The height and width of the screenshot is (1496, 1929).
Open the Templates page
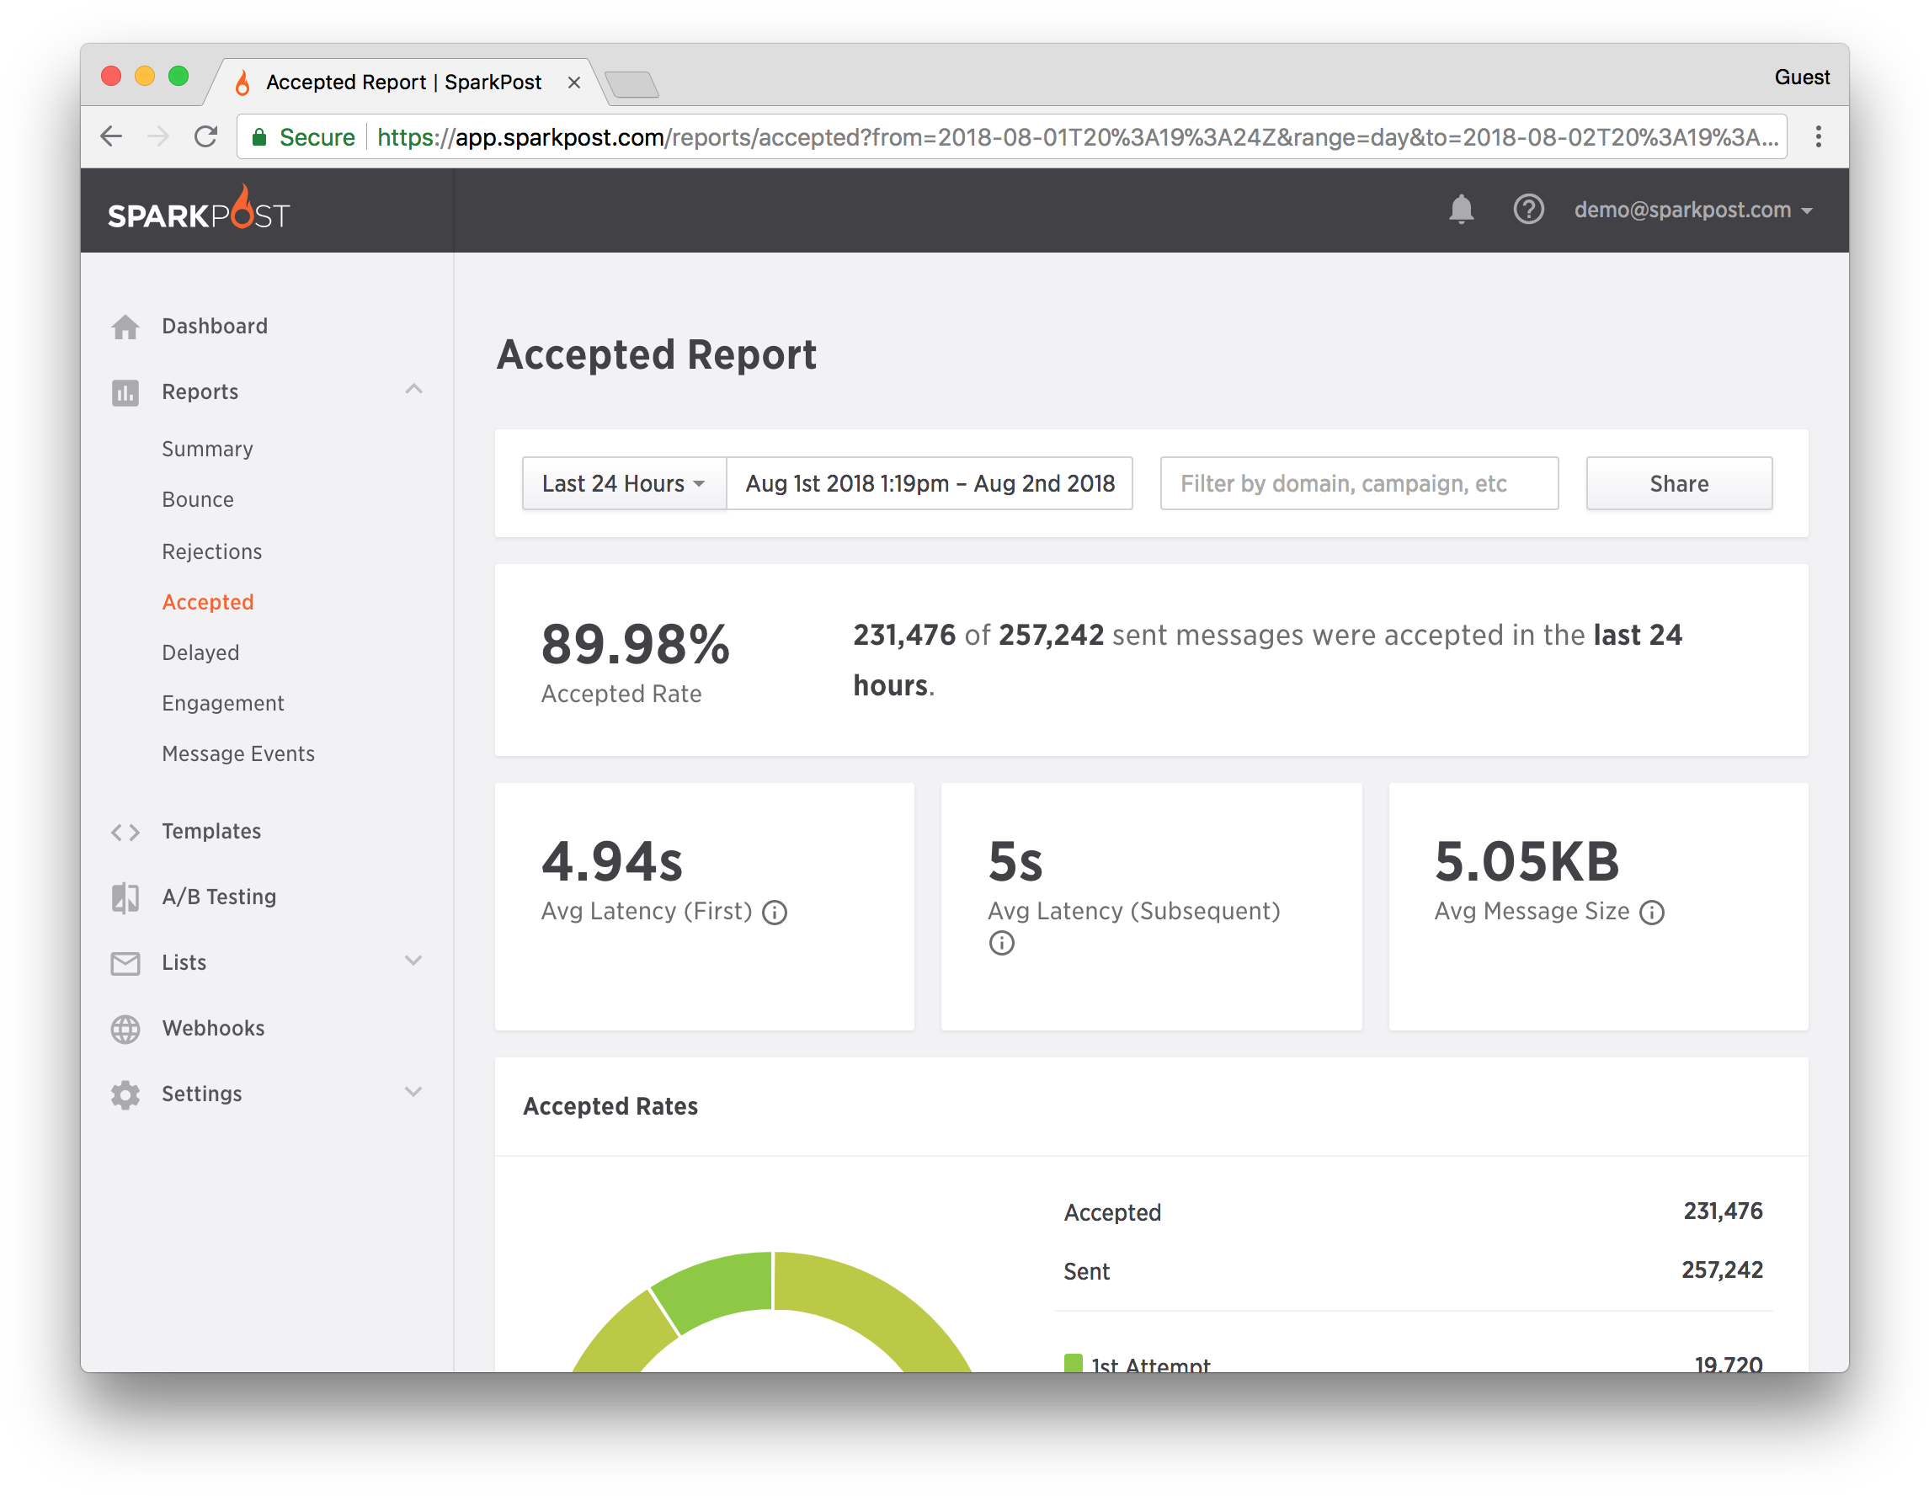tap(211, 831)
